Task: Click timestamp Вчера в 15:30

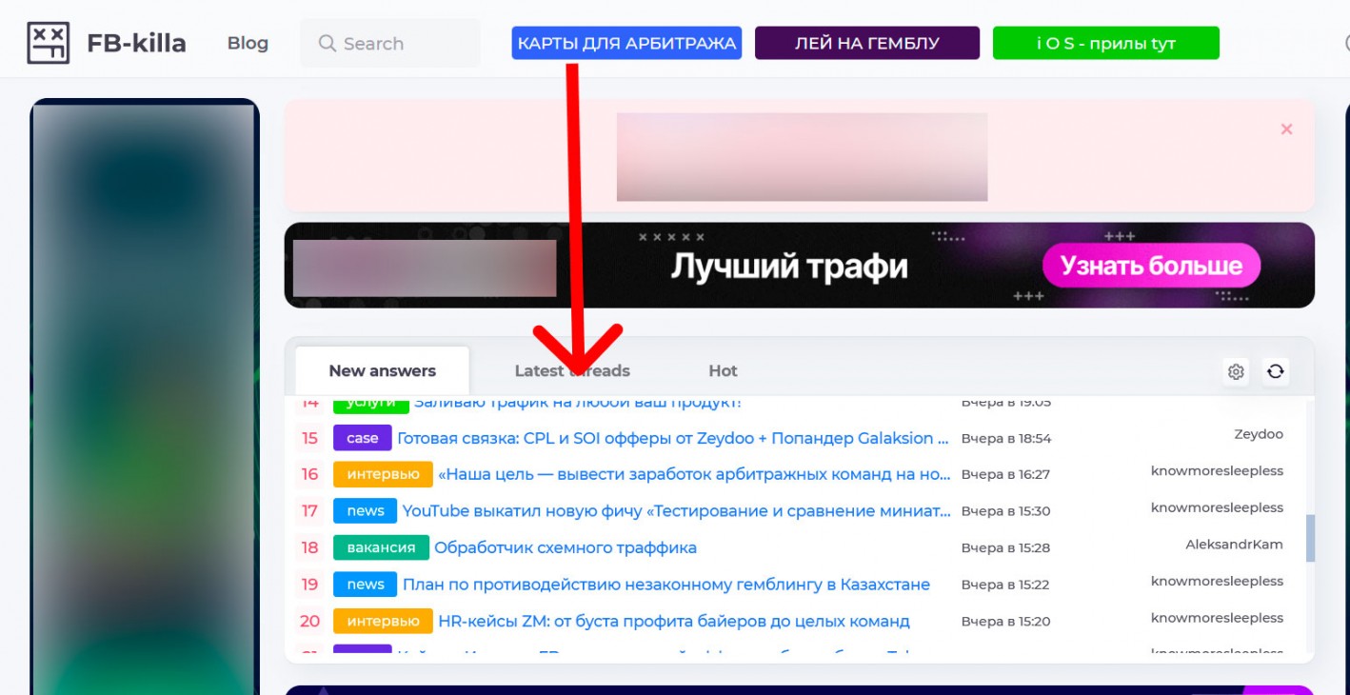Action: [x=1005, y=511]
